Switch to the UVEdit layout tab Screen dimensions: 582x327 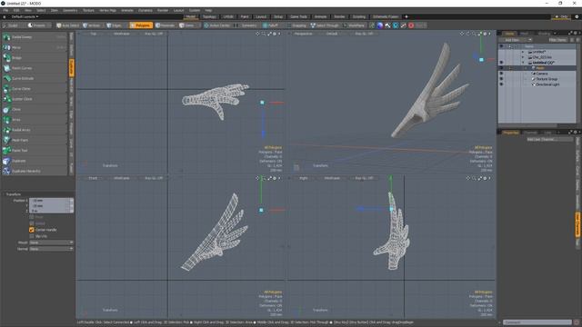coord(228,16)
